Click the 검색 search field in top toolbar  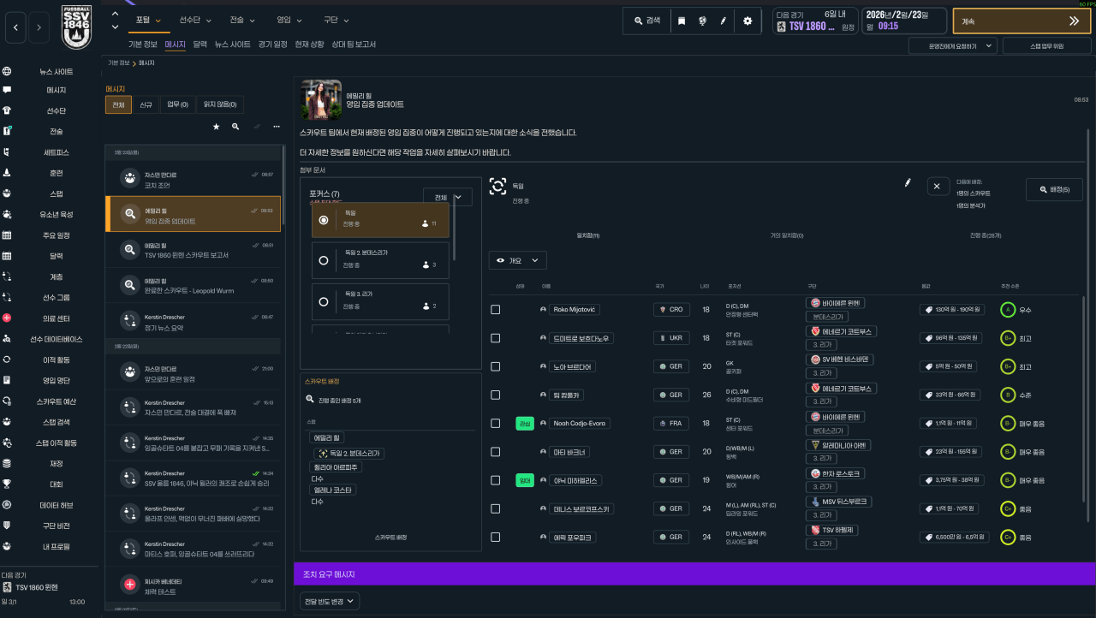646,21
